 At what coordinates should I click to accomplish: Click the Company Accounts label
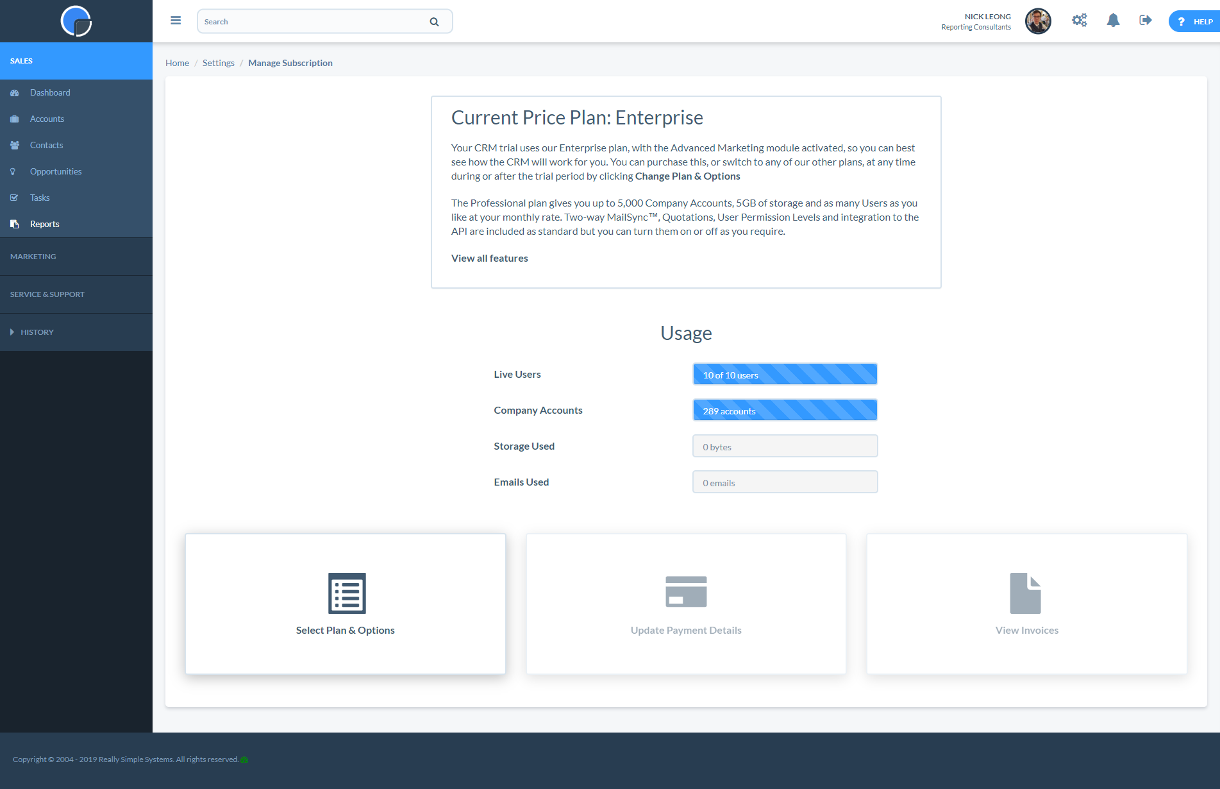point(538,411)
